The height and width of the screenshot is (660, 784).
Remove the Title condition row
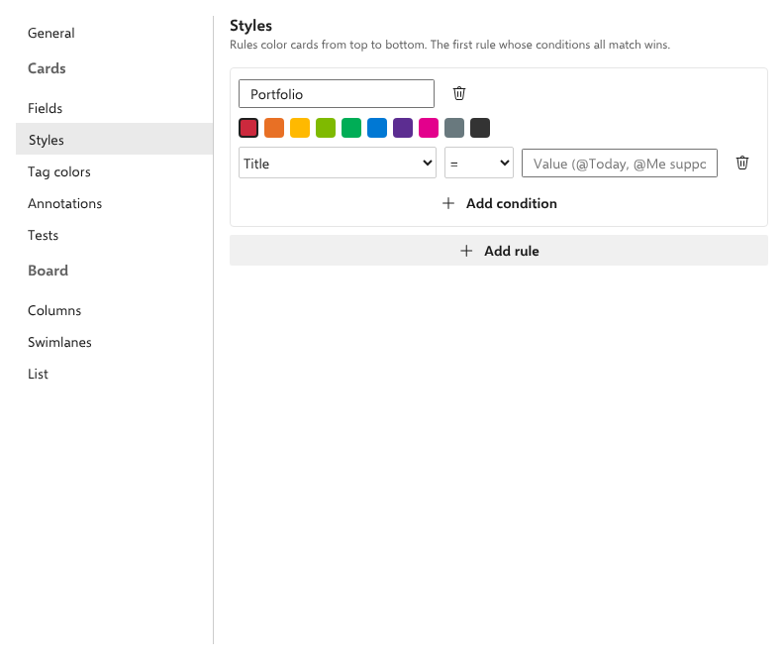742,163
